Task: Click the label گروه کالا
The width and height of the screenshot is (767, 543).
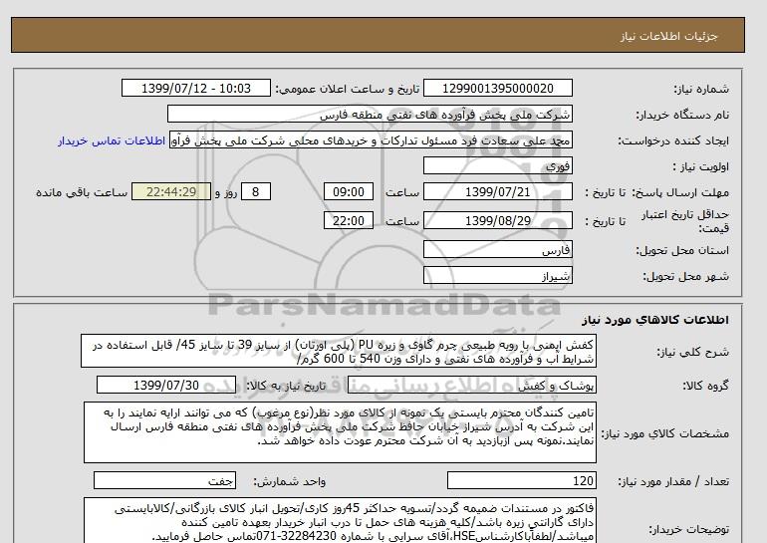Action: [706, 386]
